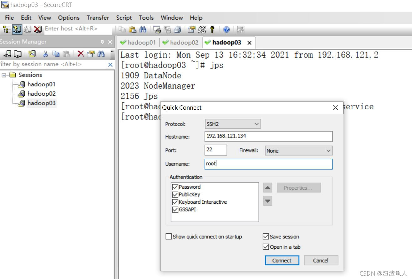Uncheck GSSAPI authentication checkbox
412x279 pixels.
[175, 210]
